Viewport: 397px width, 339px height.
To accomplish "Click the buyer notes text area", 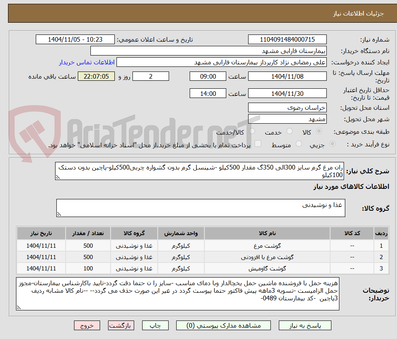I will 177,294.
